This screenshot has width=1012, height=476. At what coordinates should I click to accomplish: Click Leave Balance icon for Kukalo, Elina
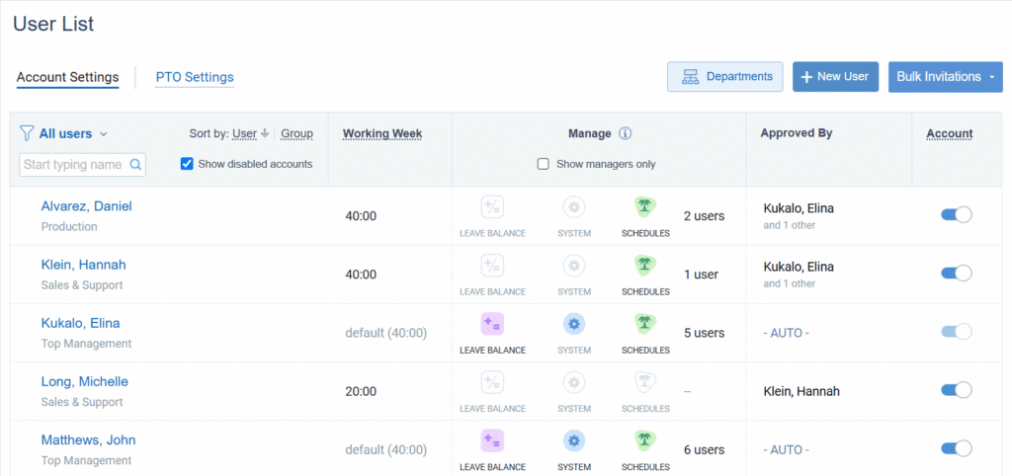492,324
